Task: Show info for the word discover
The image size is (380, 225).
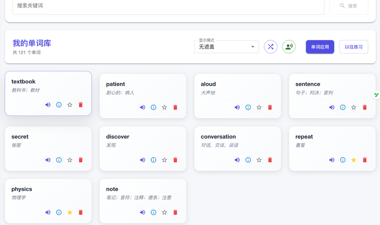Action: coord(153,160)
